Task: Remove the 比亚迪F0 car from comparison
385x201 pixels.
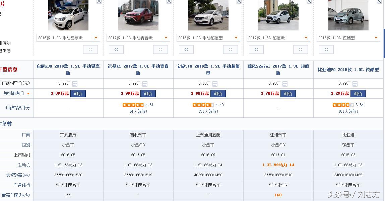Action: (x=379, y=1)
